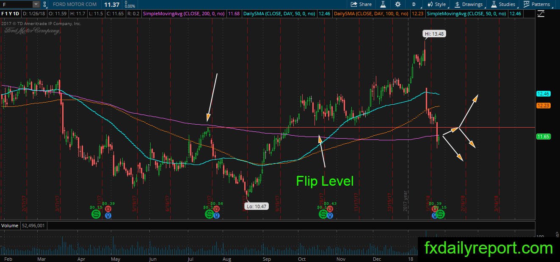Click the last price 11.37
The height and width of the screenshot is (262, 560).
(111, 4)
